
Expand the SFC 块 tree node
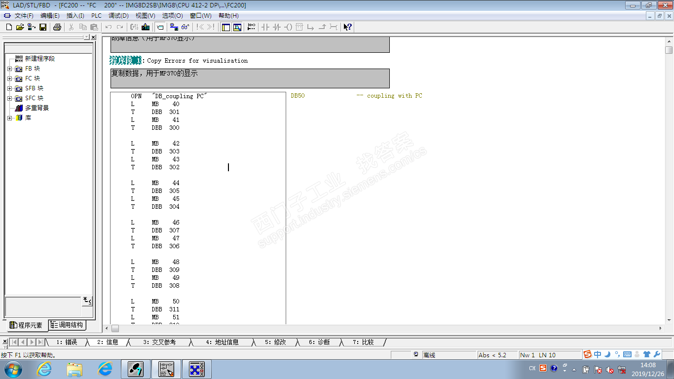tap(9, 98)
